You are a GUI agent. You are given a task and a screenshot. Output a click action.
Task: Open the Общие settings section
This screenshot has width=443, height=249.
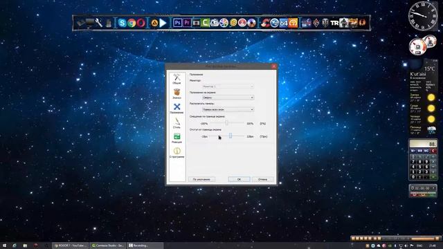click(177, 79)
